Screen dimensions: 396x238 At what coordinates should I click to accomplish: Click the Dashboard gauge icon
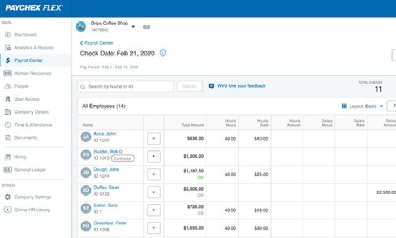[8, 34]
